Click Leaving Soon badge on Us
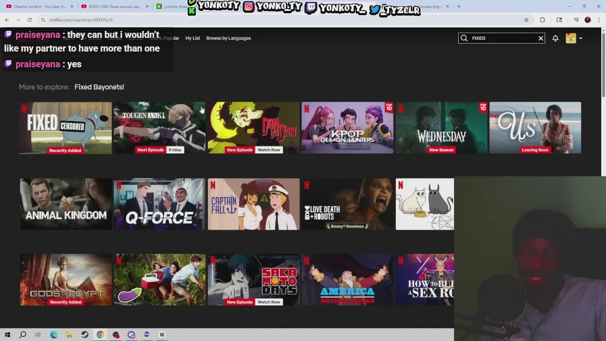 pos(535,150)
